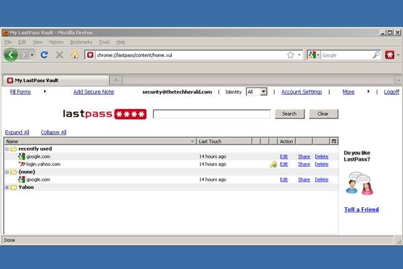This screenshot has width=403, height=269.
Task: Click the Action column header
Action: [x=287, y=141]
